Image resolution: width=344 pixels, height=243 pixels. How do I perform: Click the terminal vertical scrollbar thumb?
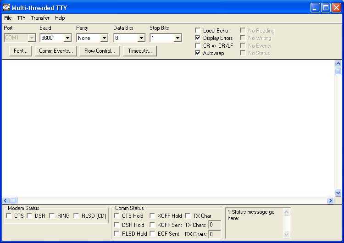pos(338,71)
